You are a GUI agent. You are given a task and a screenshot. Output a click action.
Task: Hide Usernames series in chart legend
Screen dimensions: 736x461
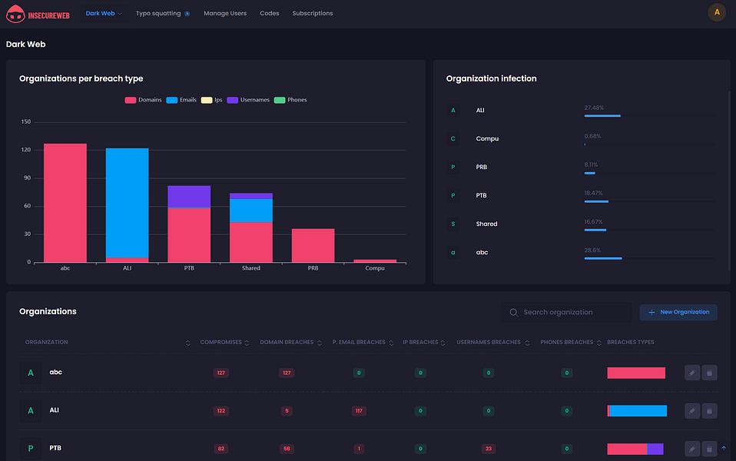coord(248,100)
